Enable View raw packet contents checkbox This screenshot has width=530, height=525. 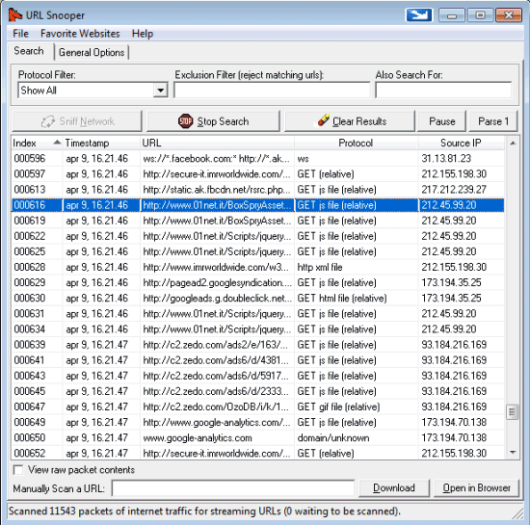coord(18,470)
